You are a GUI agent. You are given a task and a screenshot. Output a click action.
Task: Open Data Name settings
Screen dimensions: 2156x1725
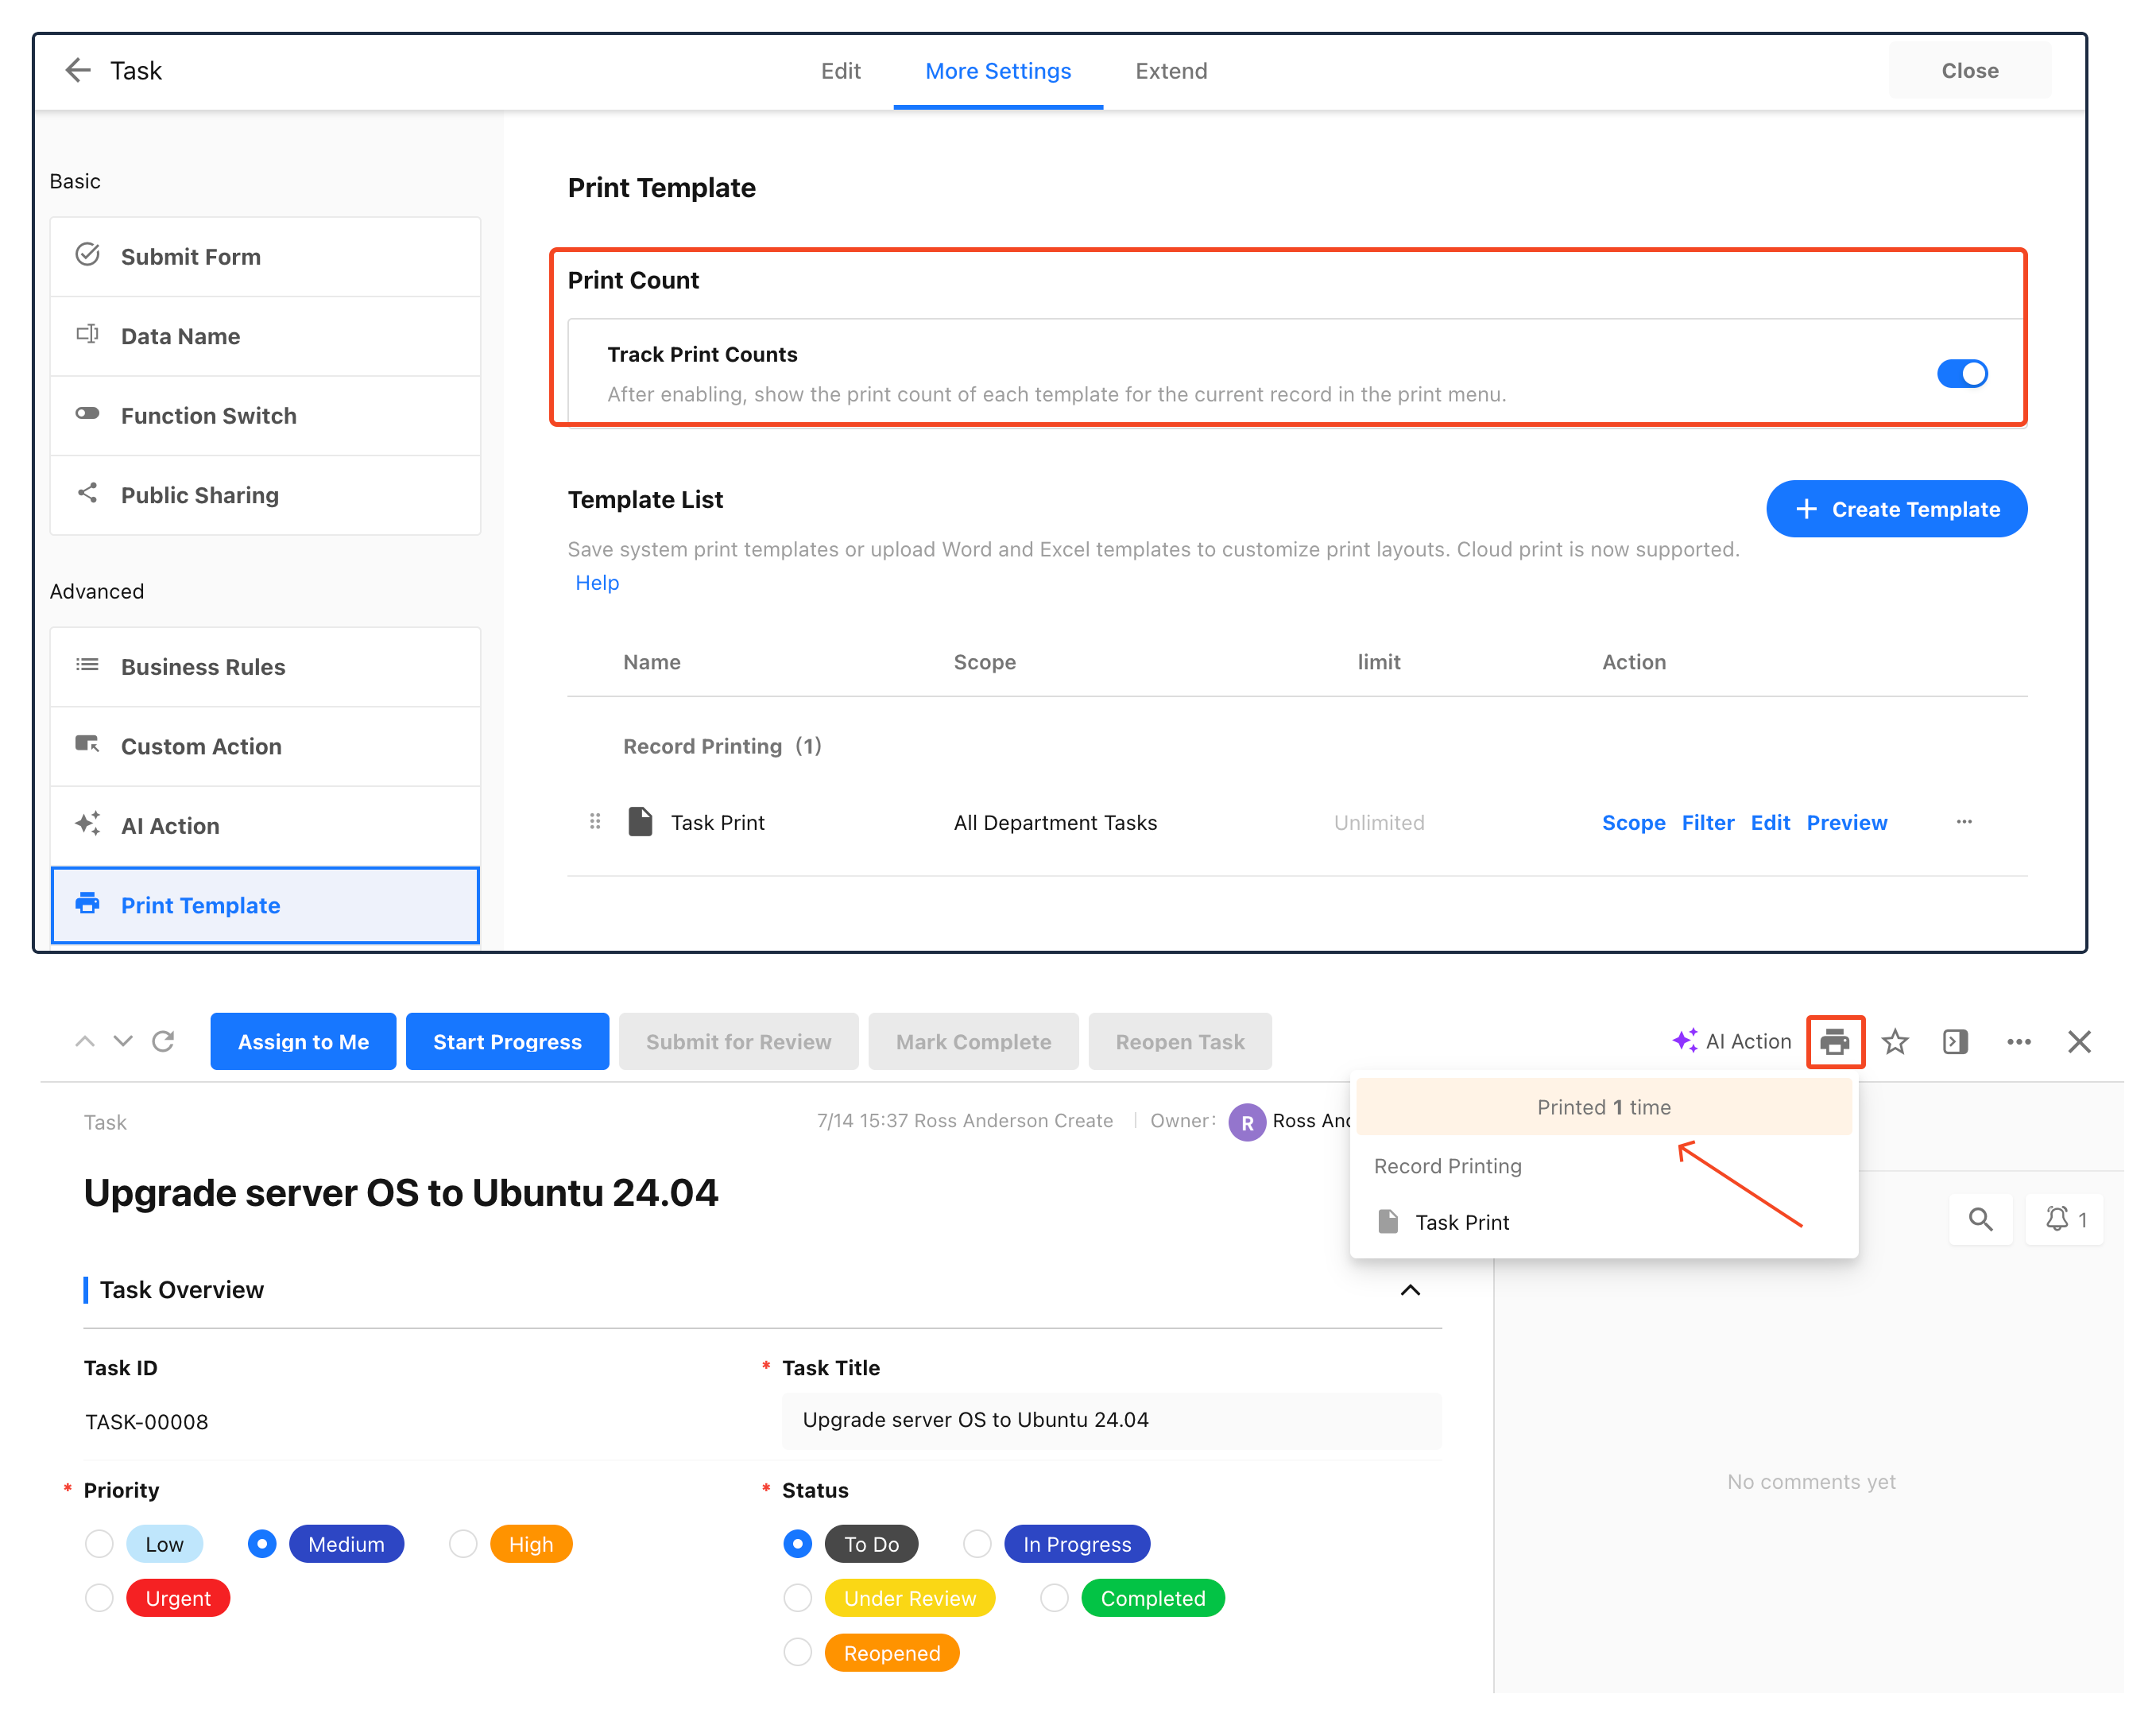click(x=265, y=336)
